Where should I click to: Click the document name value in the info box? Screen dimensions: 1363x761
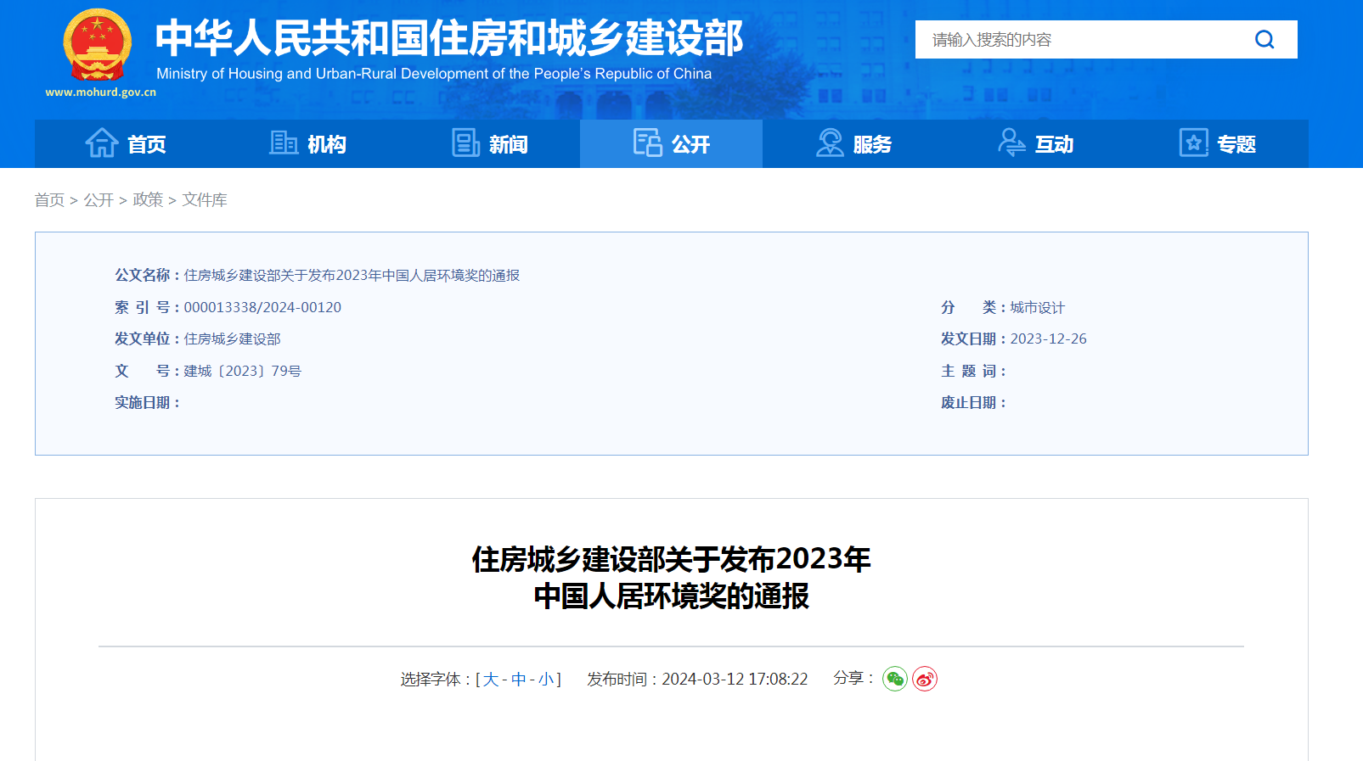(x=352, y=275)
